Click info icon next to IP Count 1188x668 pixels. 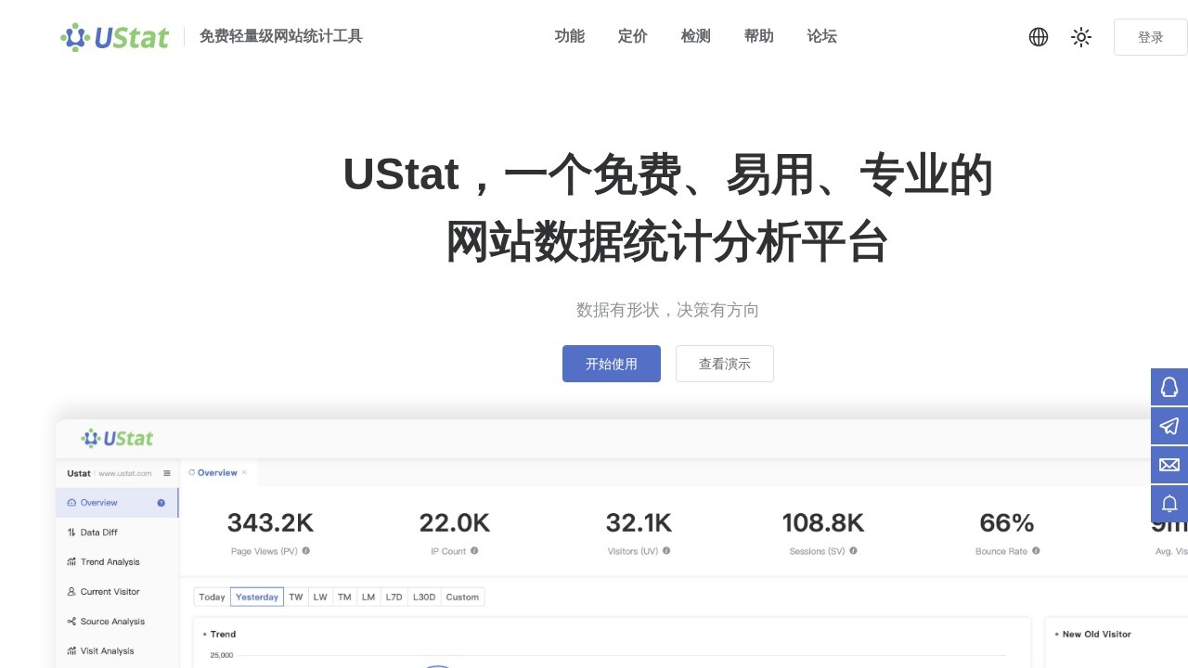[474, 550]
